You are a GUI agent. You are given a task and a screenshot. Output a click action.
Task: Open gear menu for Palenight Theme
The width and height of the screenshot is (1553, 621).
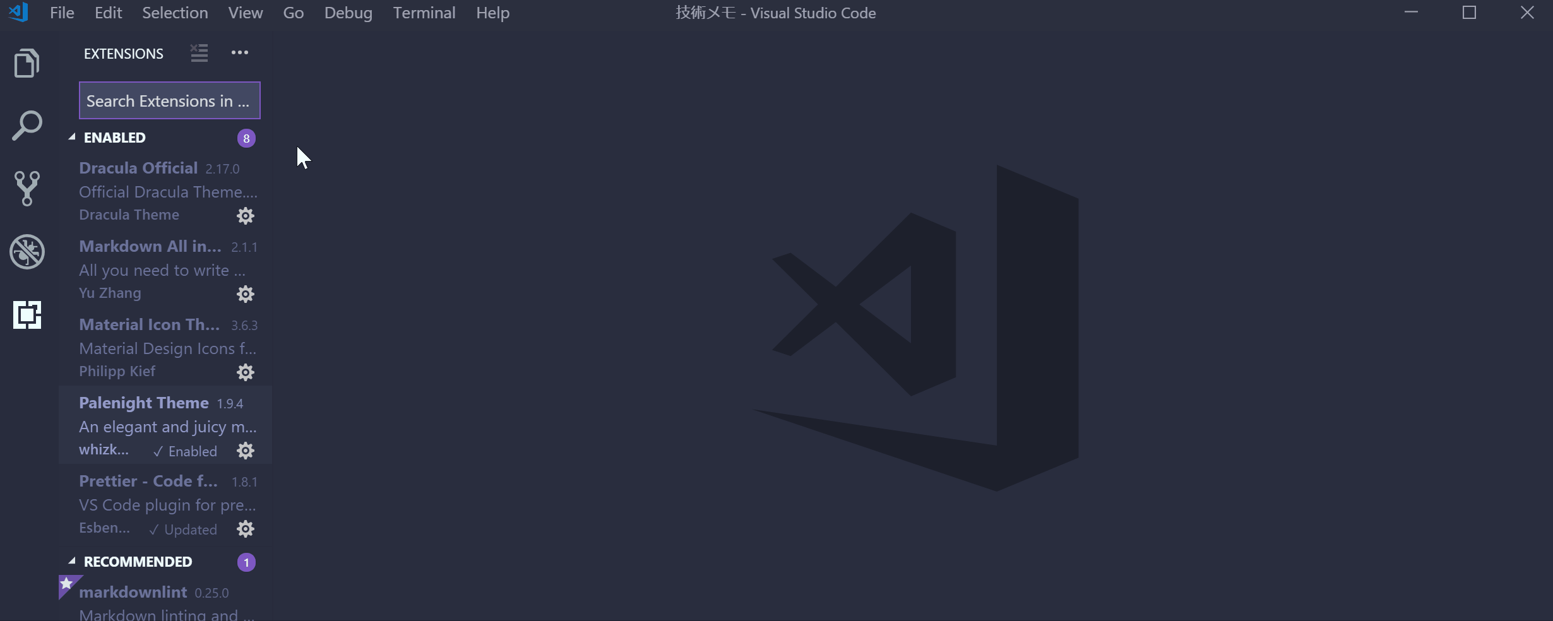(x=245, y=451)
